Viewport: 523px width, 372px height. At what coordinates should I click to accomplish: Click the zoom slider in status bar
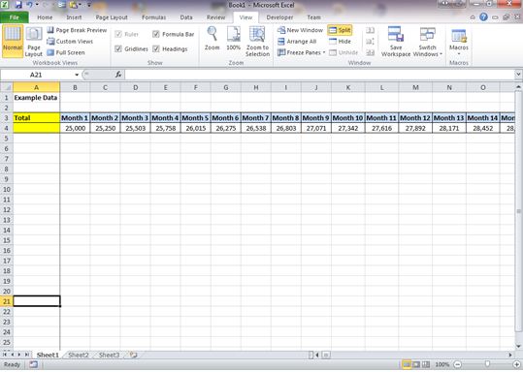coord(488,364)
